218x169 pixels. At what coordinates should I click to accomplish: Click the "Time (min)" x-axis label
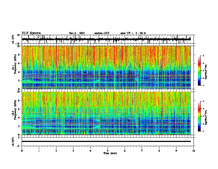coord(110,153)
